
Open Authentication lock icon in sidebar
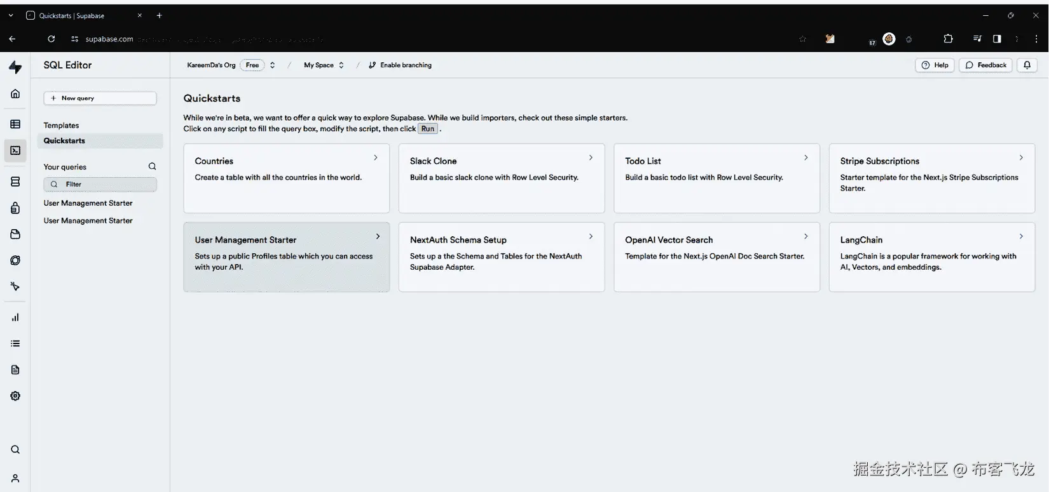point(15,208)
